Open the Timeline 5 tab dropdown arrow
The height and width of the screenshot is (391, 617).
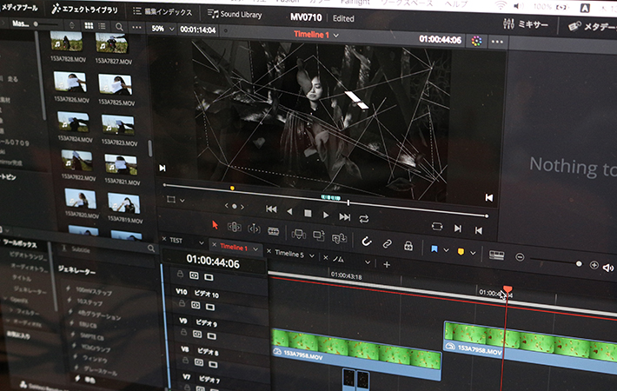click(x=313, y=255)
